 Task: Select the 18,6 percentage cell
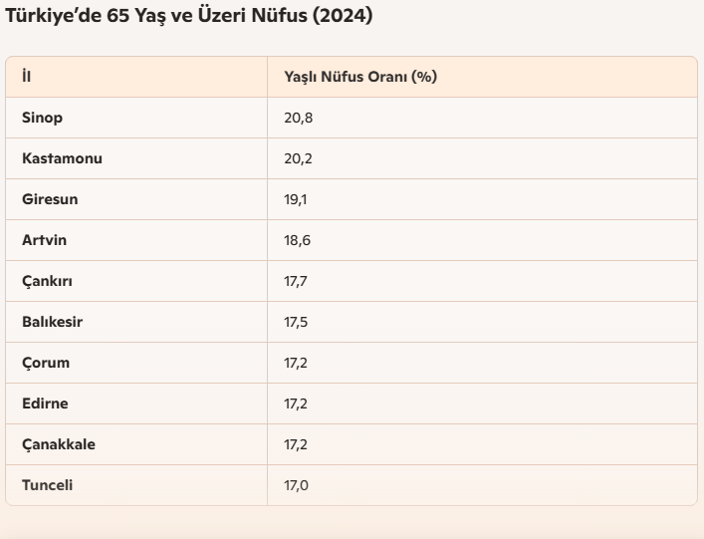pos(298,240)
